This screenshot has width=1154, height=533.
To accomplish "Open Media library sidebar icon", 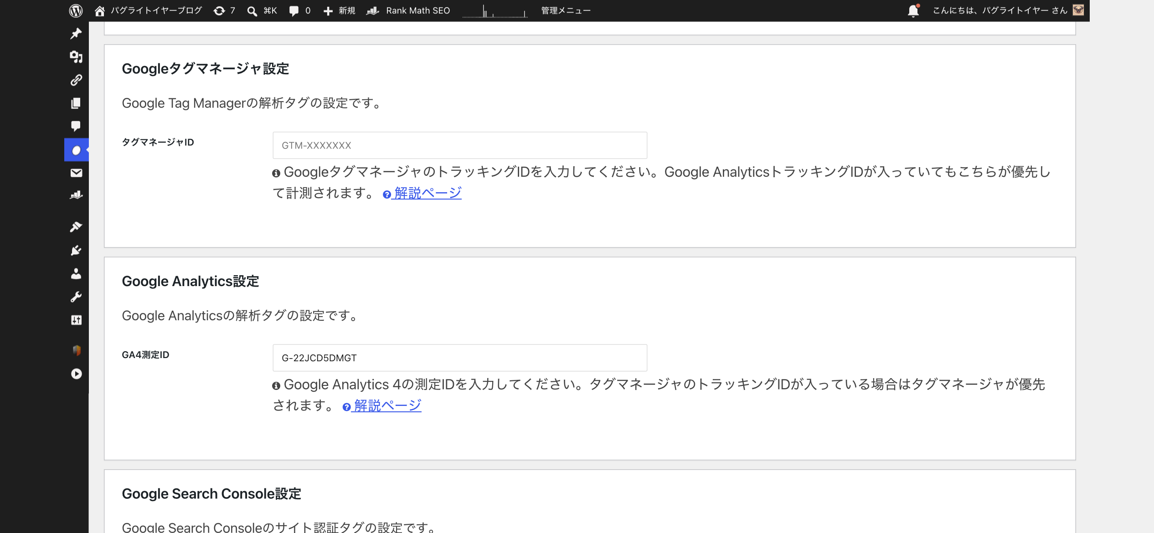I will coord(76,56).
